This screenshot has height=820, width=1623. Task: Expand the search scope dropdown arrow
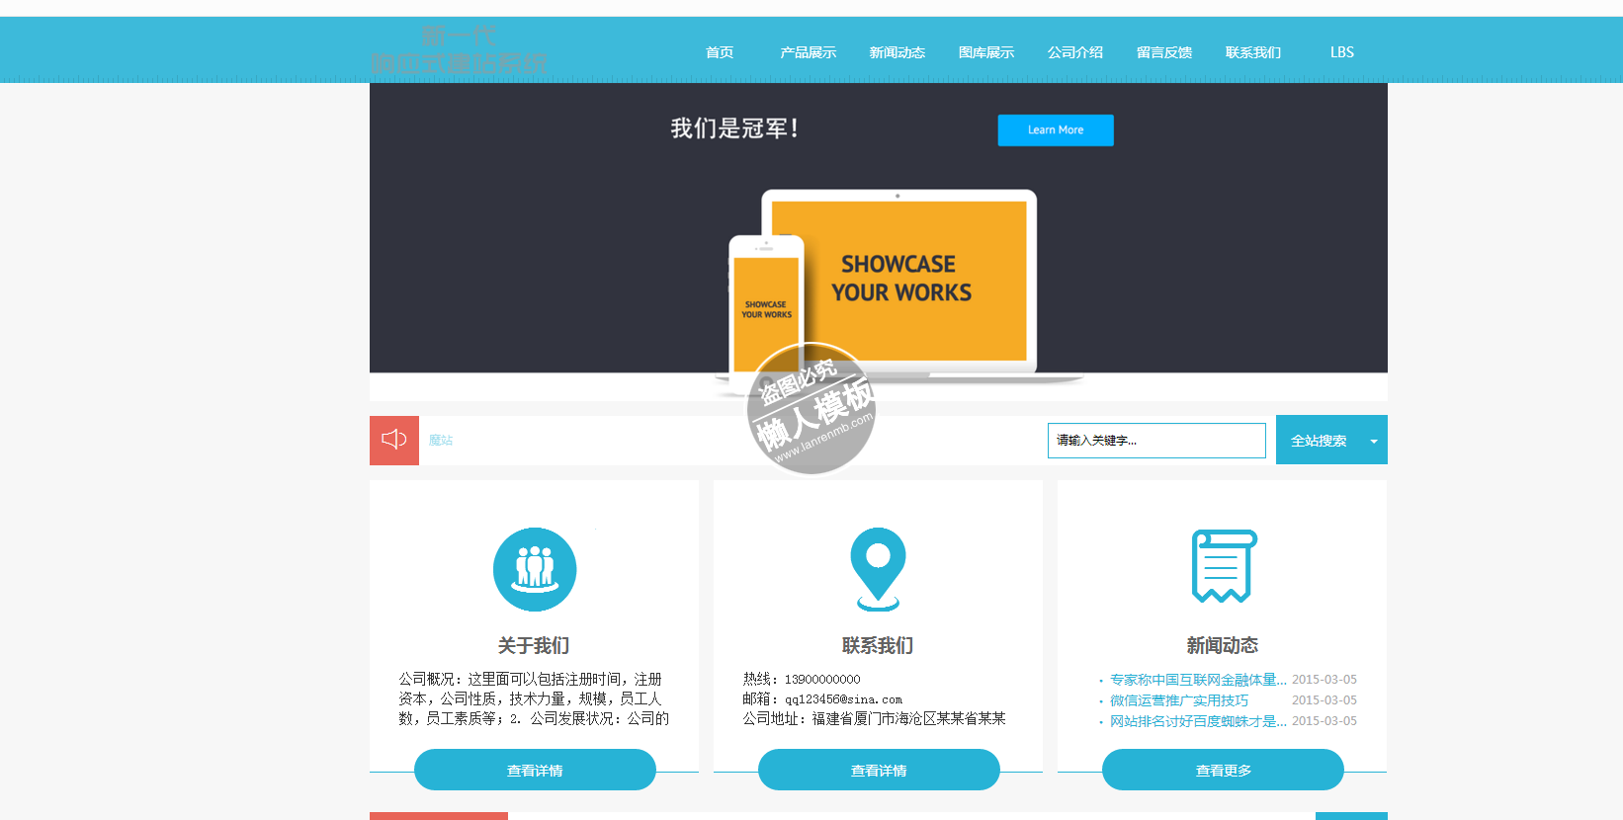pyautogui.click(x=1374, y=441)
